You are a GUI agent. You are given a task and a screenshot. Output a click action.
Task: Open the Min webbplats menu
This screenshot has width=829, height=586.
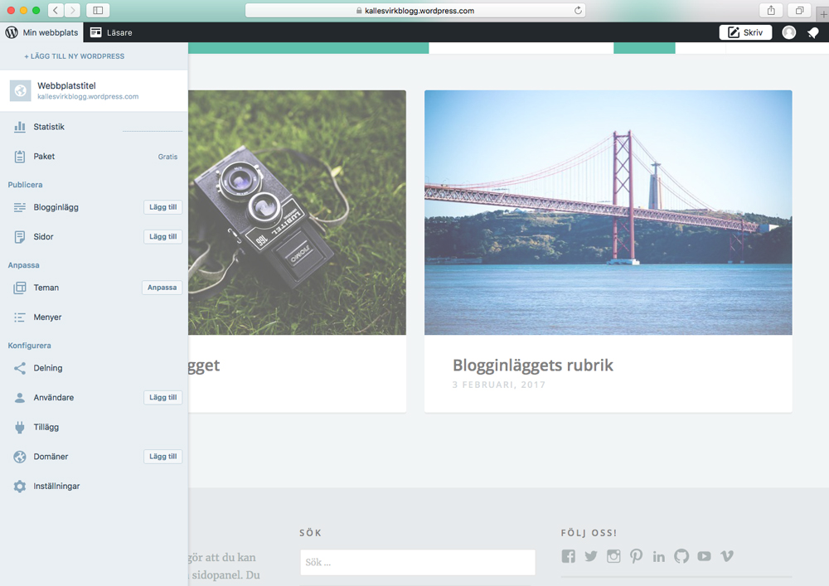[41, 32]
